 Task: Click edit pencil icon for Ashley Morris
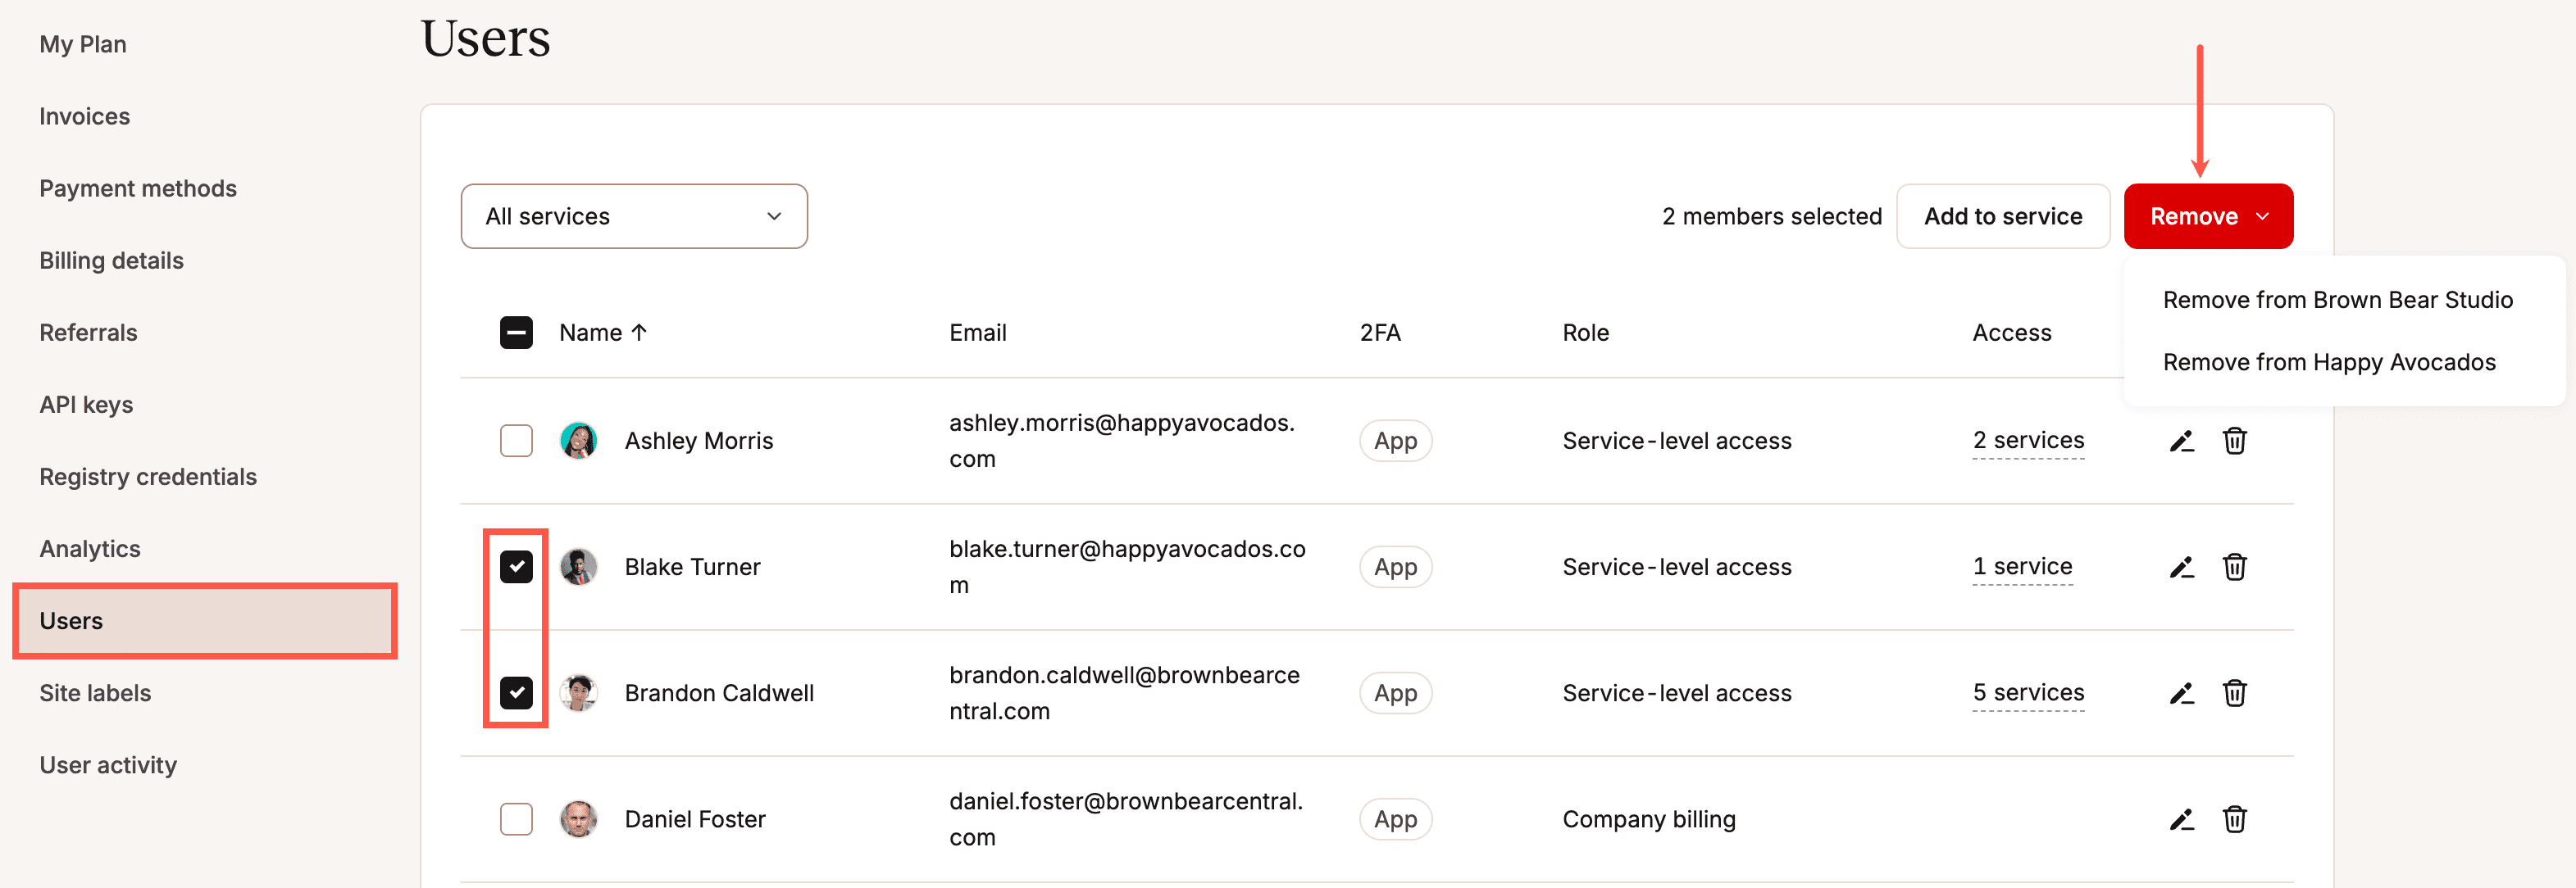pos(2181,441)
